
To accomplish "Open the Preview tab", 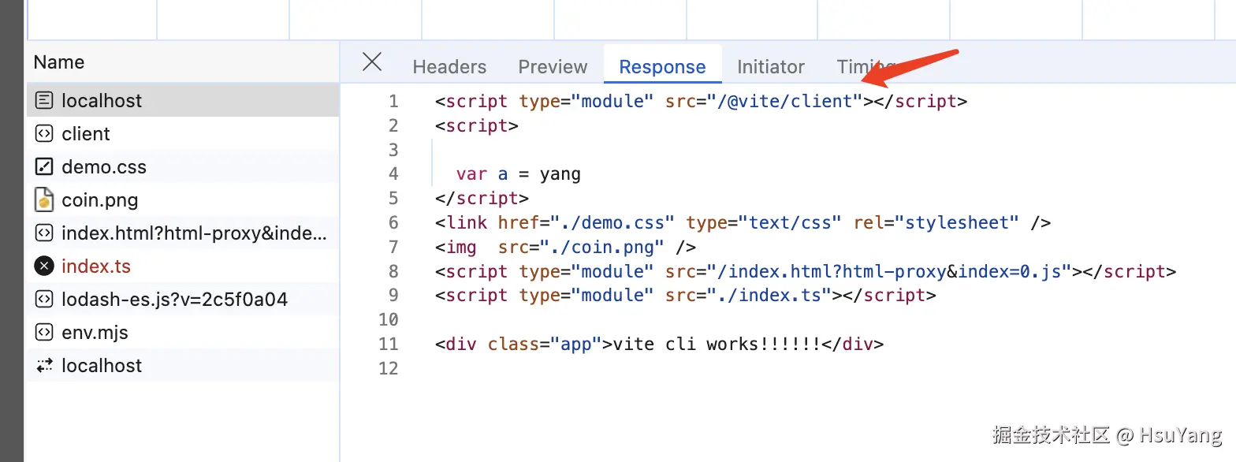I will coord(553,67).
